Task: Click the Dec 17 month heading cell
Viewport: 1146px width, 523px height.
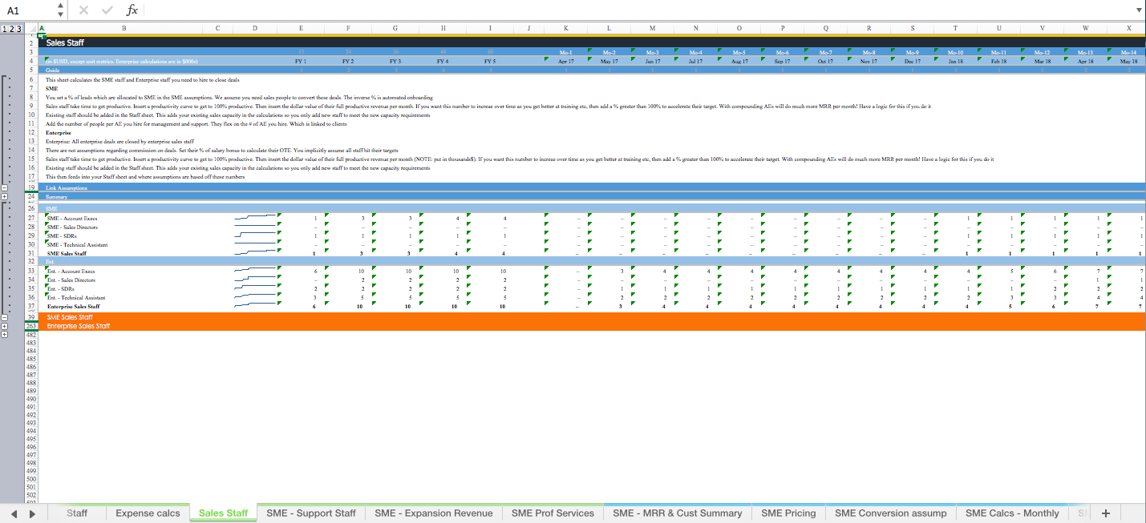Action: [913, 61]
